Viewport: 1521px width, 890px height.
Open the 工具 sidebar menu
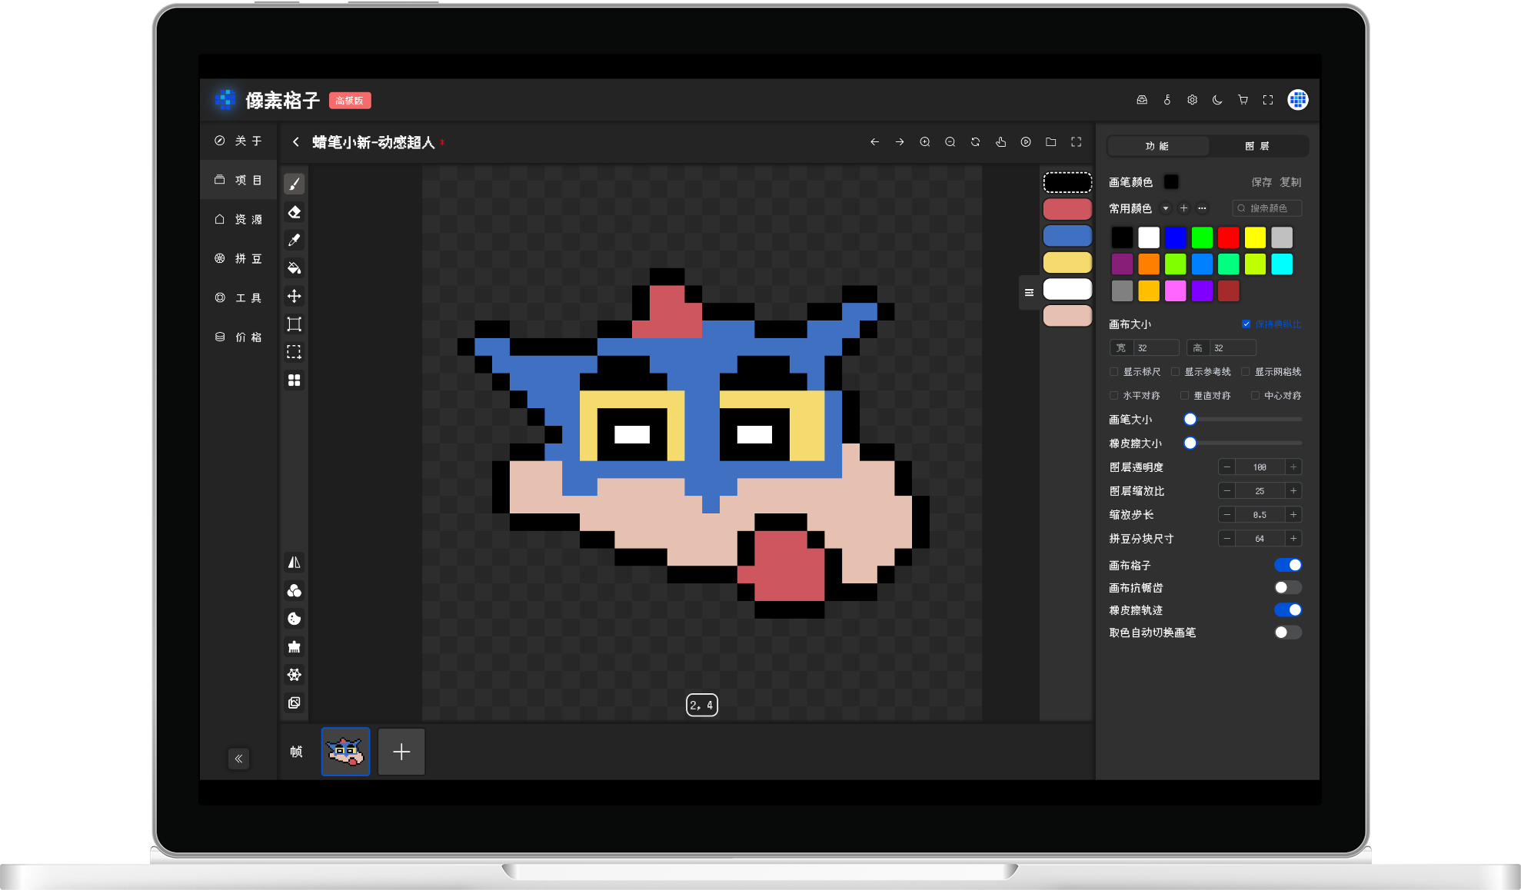pos(238,297)
